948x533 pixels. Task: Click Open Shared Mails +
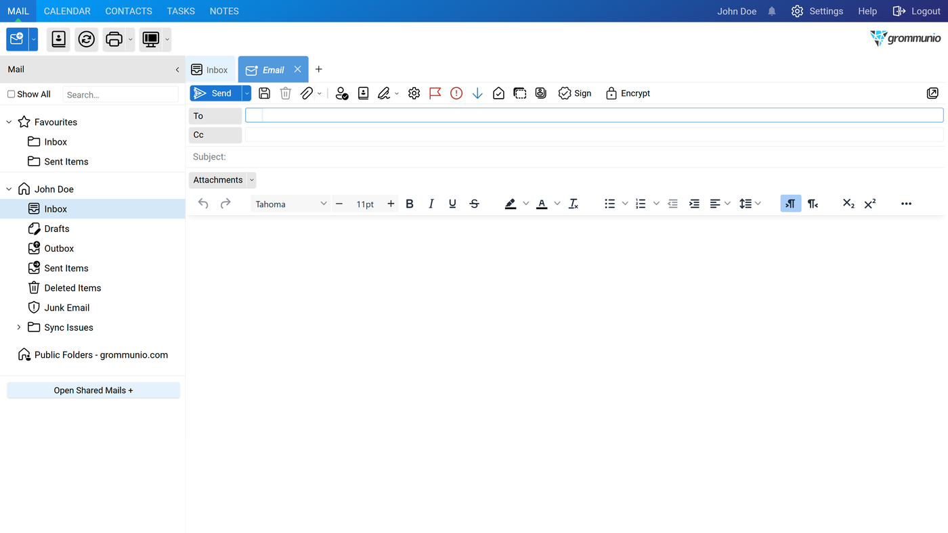93,390
